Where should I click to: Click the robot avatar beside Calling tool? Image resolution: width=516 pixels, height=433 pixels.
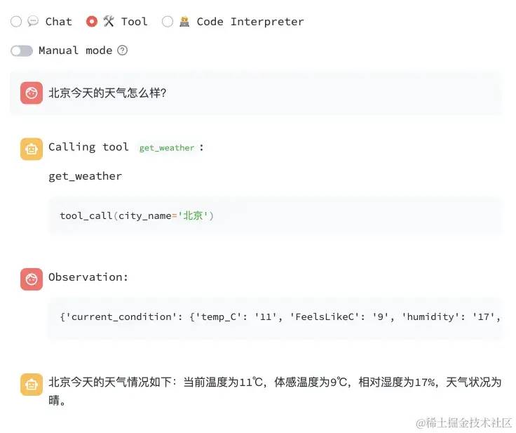(x=32, y=149)
